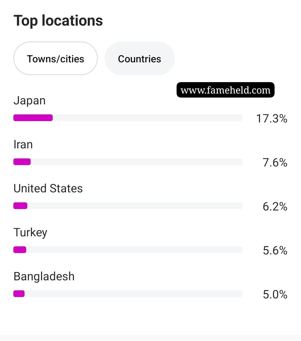The image size is (301, 341).
Task: Click the 5.6% value for Turkey
Action: (x=275, y=250)
